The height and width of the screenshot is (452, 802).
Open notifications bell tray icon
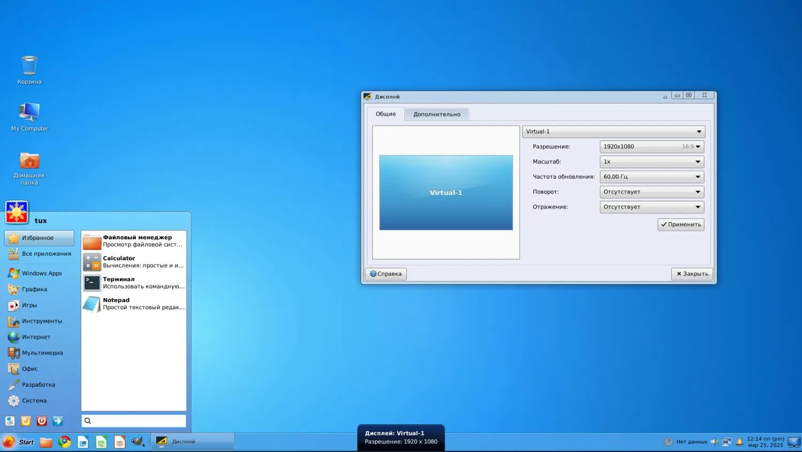point(739,442)
